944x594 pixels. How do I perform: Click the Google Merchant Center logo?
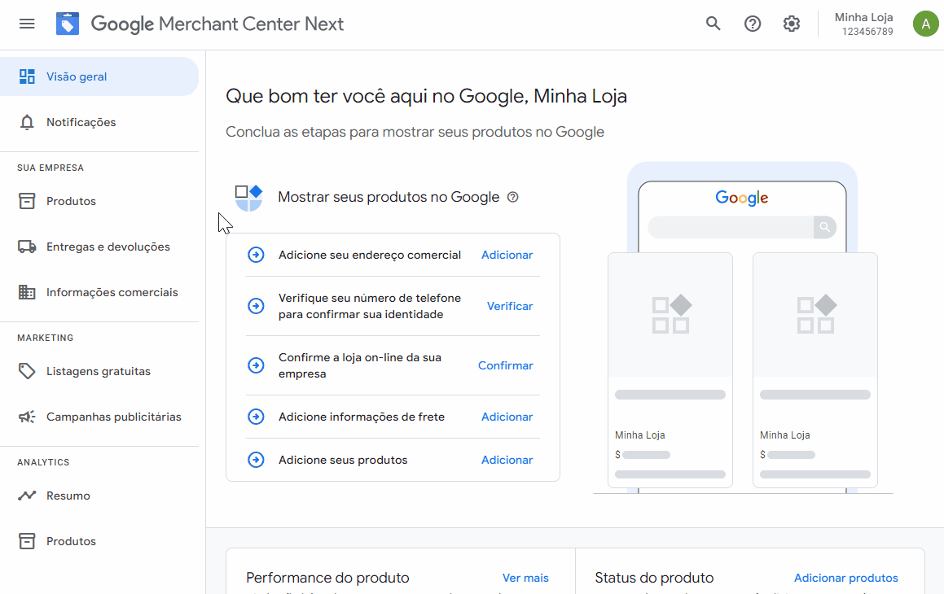(x=68, y=24)
